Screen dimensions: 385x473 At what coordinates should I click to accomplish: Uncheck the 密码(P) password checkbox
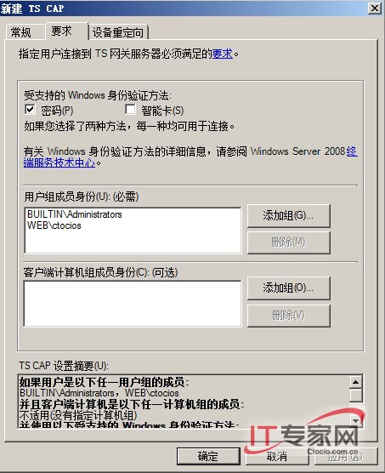click(x=30, y=109)
